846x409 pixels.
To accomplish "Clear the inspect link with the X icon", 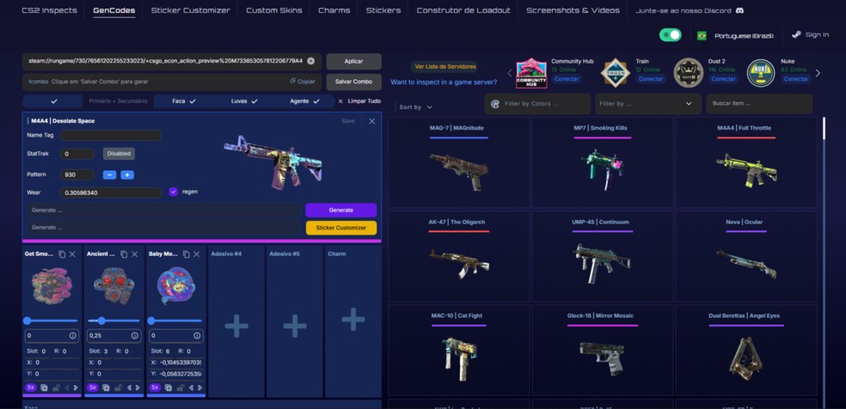I will click(x=310, y=61).
